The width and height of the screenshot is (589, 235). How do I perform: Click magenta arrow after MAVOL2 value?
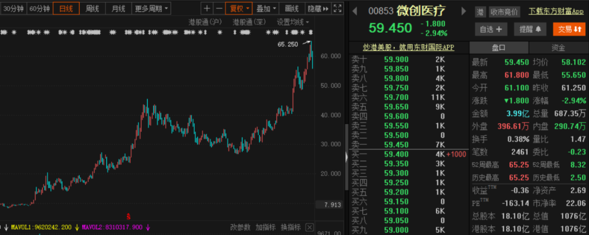(x=148, y=227)
